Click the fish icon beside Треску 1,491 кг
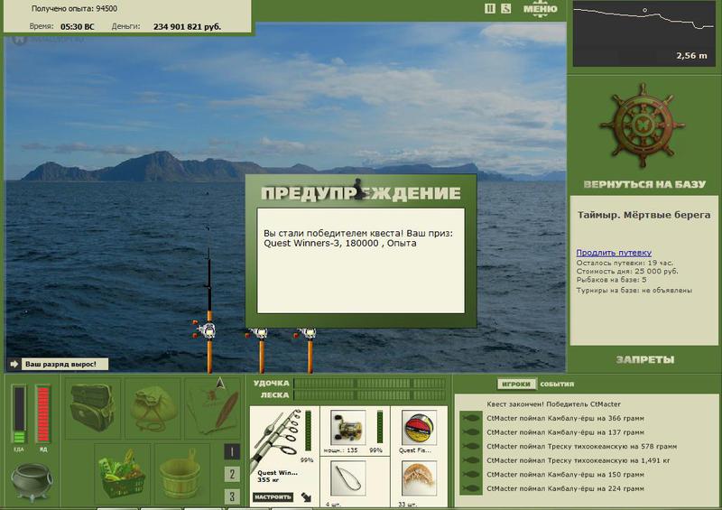 coord(470,460)
